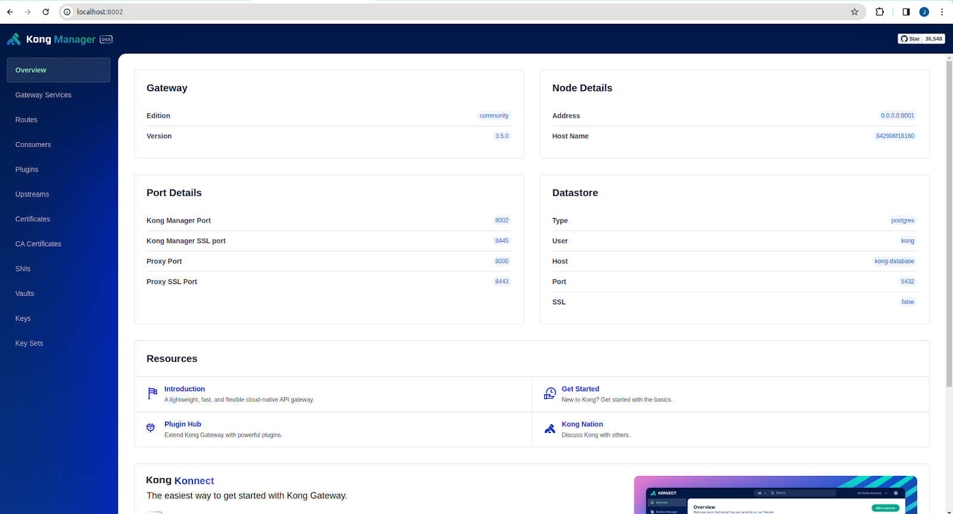Click the version value 3.5.0
This screenshot has width=953, height=514.
[x=502, y=136]
